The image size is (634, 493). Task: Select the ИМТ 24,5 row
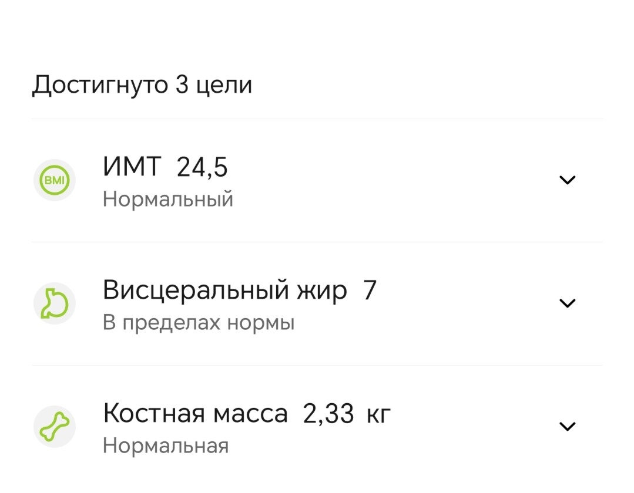click(x=165, y=167)
